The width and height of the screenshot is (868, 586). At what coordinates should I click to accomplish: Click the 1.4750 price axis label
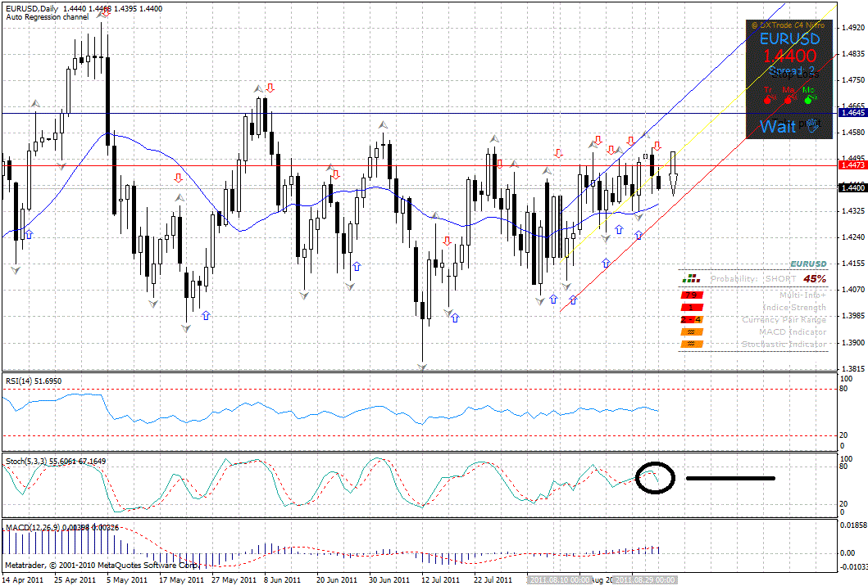852,80
